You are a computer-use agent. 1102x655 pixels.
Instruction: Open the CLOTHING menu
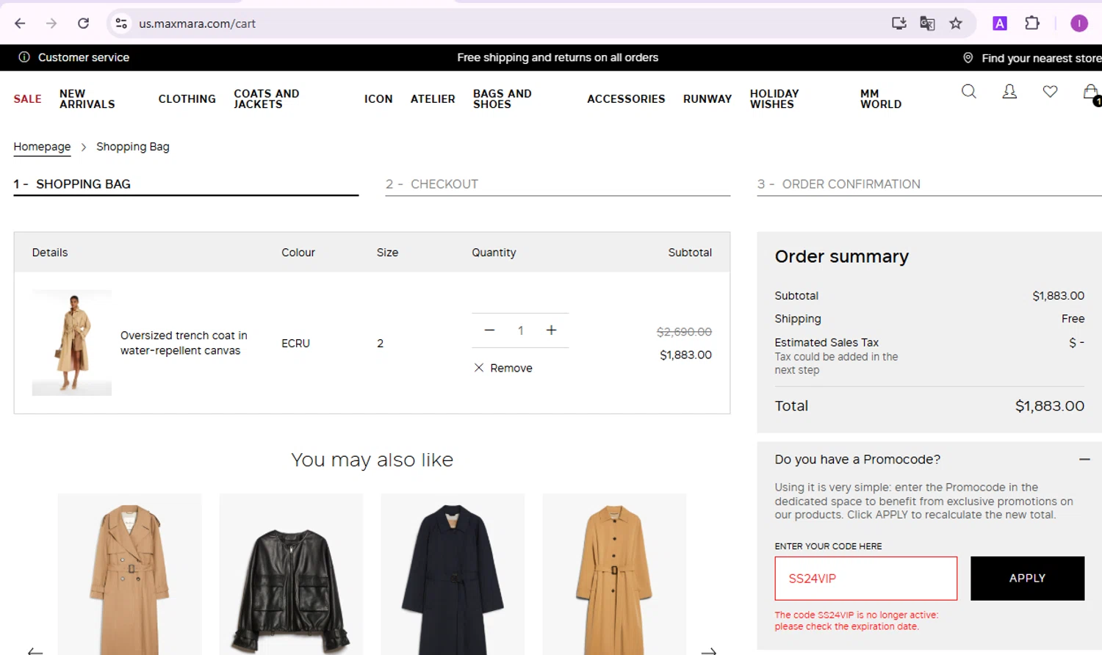(x=187, y=99)
